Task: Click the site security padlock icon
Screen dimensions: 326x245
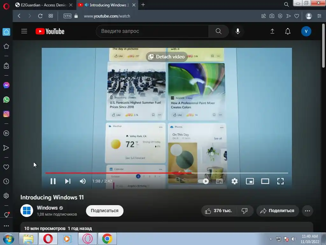Action: pos(76,16)
